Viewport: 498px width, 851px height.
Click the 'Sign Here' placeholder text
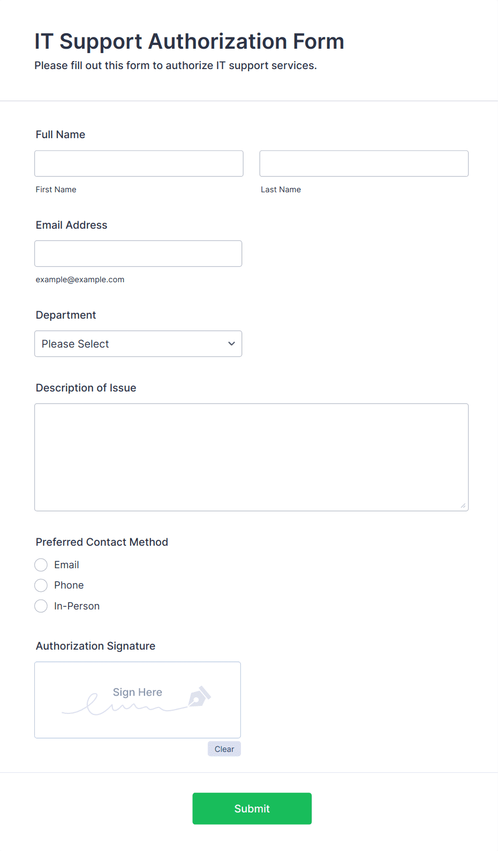(x=137, y=692)
